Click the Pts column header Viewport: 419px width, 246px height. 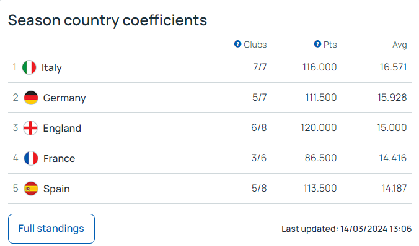(330, 45)
